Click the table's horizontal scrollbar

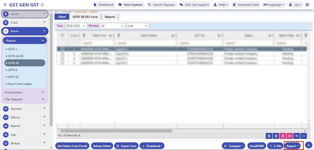pos(116,131)
